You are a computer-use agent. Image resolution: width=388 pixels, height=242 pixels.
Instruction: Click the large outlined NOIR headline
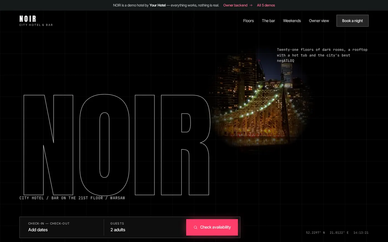(x=116, y=145)
